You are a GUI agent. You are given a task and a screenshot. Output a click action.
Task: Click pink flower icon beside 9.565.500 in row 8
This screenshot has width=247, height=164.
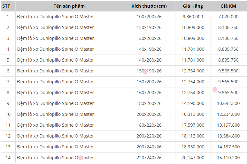coord(215,89)
